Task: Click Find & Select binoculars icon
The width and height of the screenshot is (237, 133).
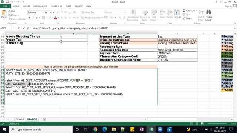Action: [x=208, y=12]
